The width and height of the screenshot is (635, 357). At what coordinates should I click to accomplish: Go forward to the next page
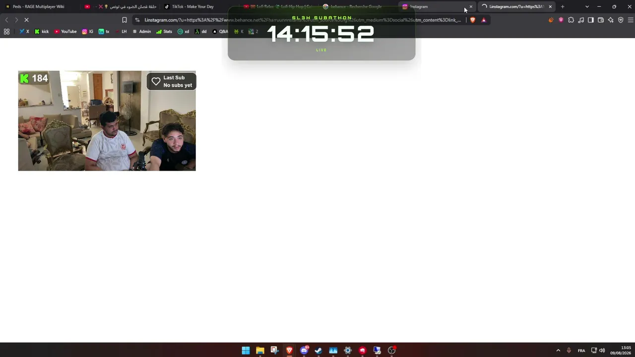pos(16,20)
